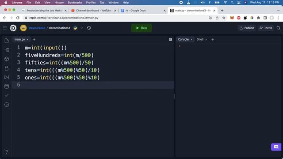The height and width of the screenshot is (159, 283).
Task: Go back with browser back arrow
Action: 4,18
